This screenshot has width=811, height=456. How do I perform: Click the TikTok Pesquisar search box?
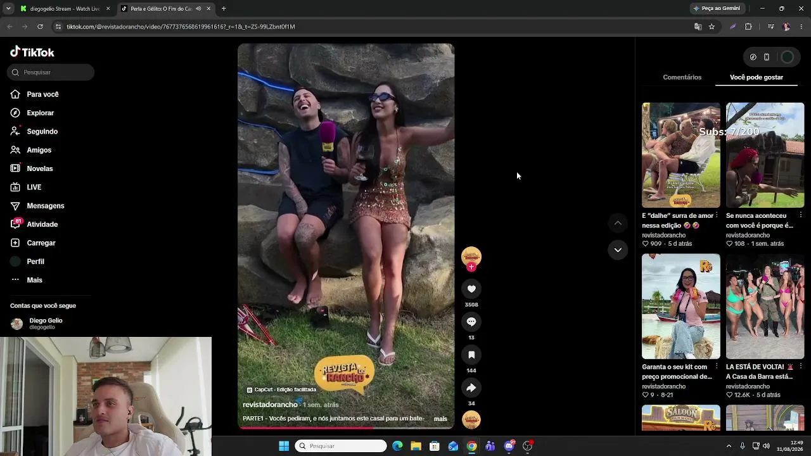[x=51, y=72]
